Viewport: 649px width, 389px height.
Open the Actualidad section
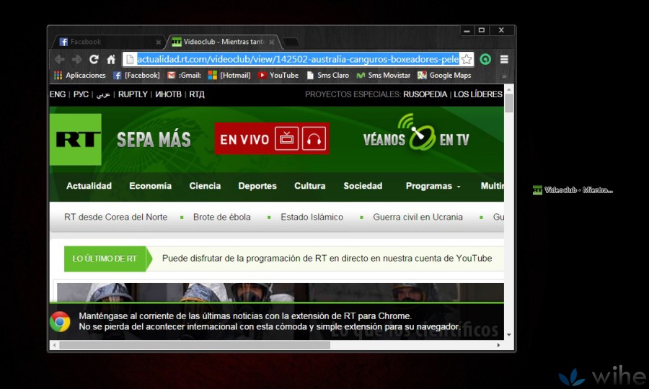point(89,186)
